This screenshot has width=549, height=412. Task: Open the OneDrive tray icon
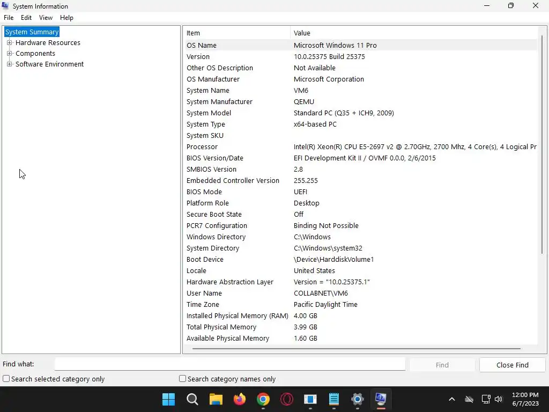point(469,399)
